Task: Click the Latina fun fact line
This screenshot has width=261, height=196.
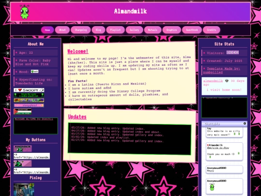Action: click(x=107, y=84)
